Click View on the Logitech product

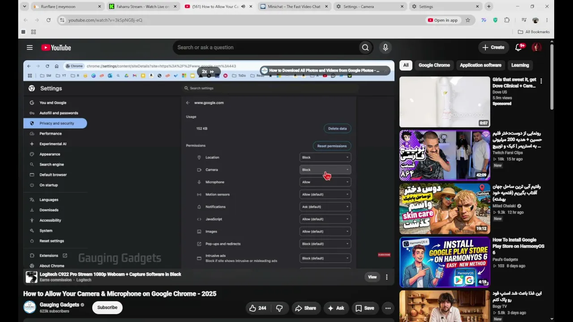pyautogui.click(x=372, y=277)
